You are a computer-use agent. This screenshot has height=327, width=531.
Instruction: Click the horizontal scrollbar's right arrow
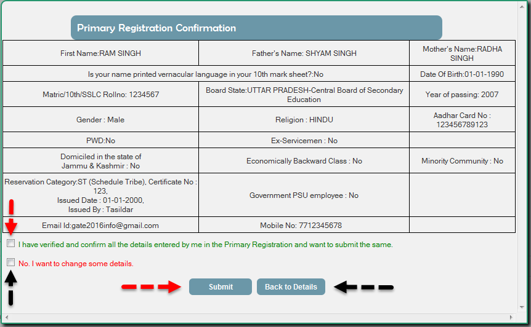[511, 318]
